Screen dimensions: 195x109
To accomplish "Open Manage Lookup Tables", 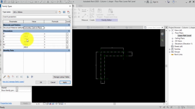I will point(62,77).
